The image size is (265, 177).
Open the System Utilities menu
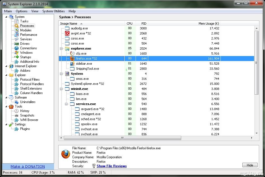54,11
